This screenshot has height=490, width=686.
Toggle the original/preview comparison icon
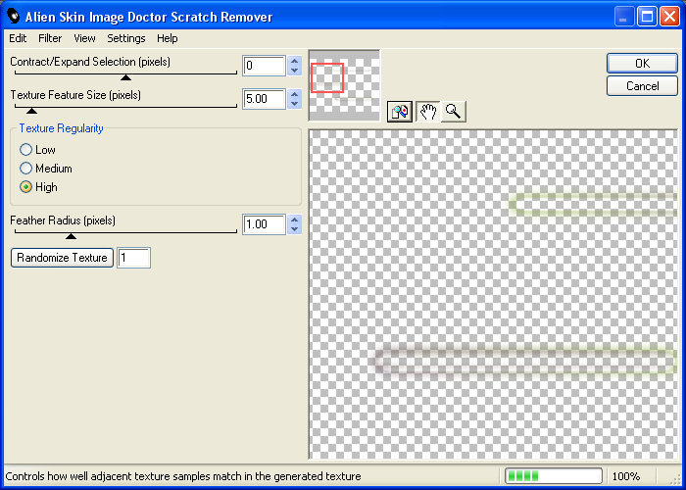click(x=400, y=112)
